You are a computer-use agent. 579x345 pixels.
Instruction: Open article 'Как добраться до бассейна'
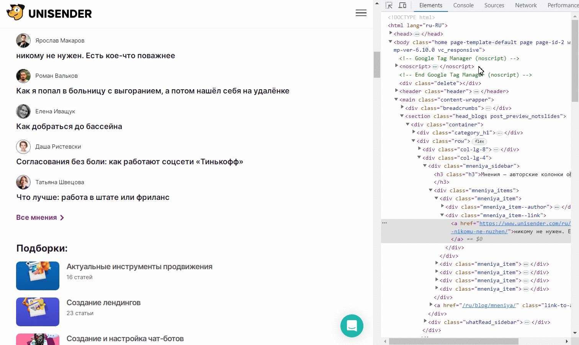click(x=69, y=126)
